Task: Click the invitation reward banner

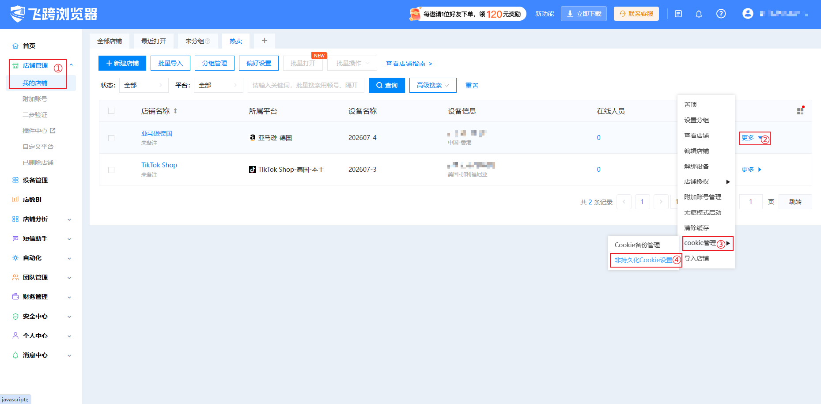Action: coord(468,14)
